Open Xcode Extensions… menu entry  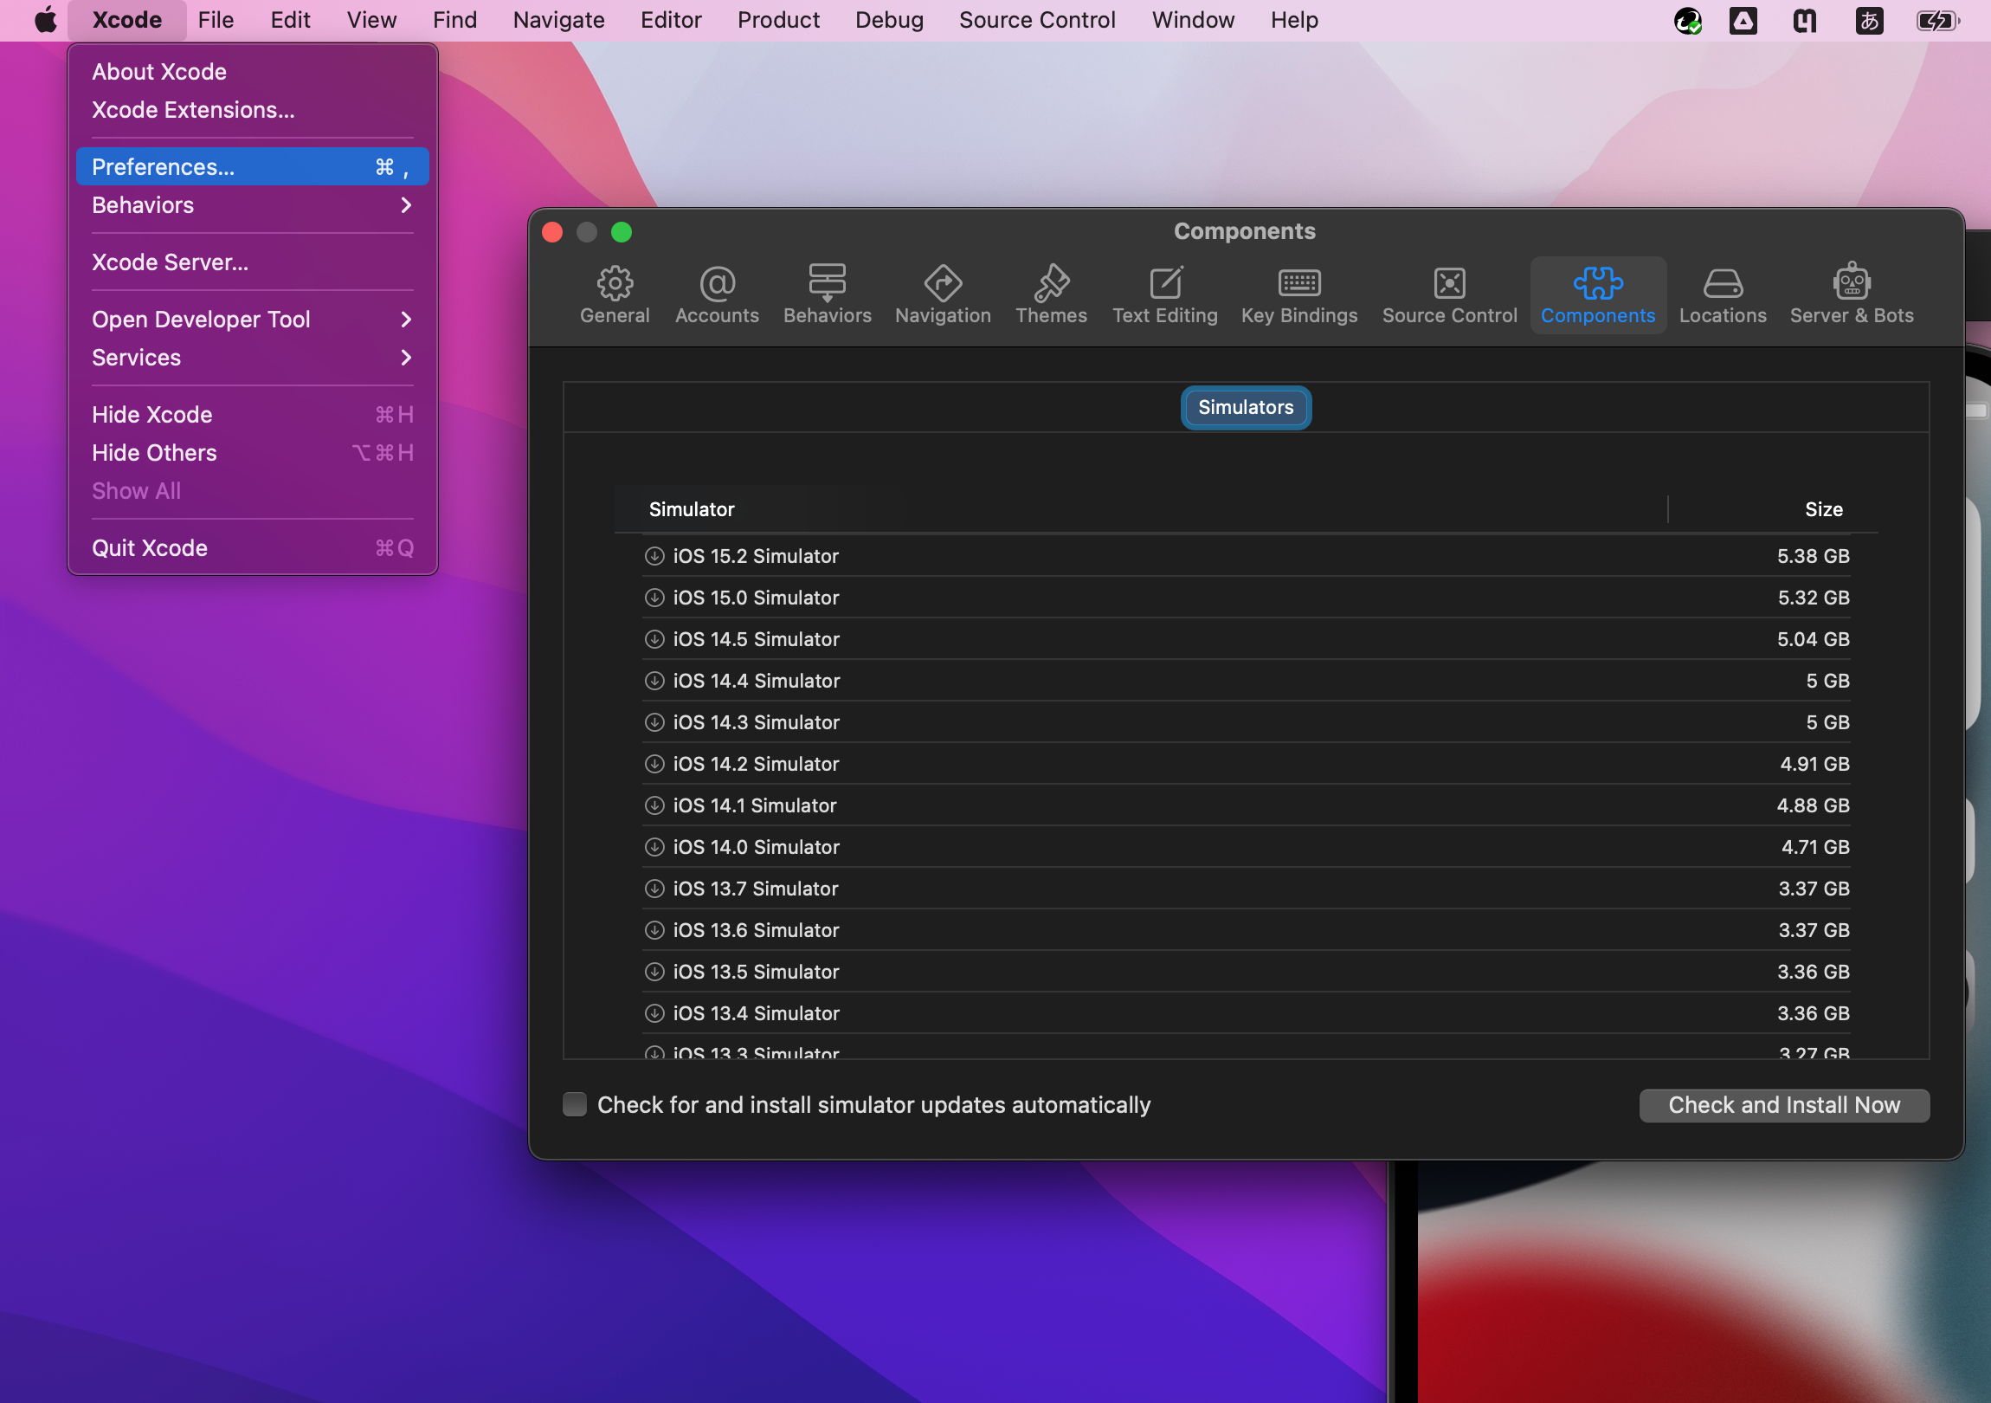pyautogui.click(x=253, y=109)
